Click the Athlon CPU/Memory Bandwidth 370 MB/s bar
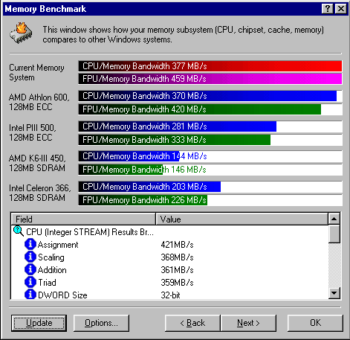This screenshot has width=350, height=340. (210, 96)
